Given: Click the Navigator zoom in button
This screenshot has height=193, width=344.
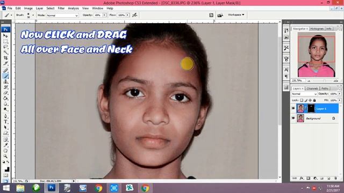Looking at the screenshot, I should [335, 81].
